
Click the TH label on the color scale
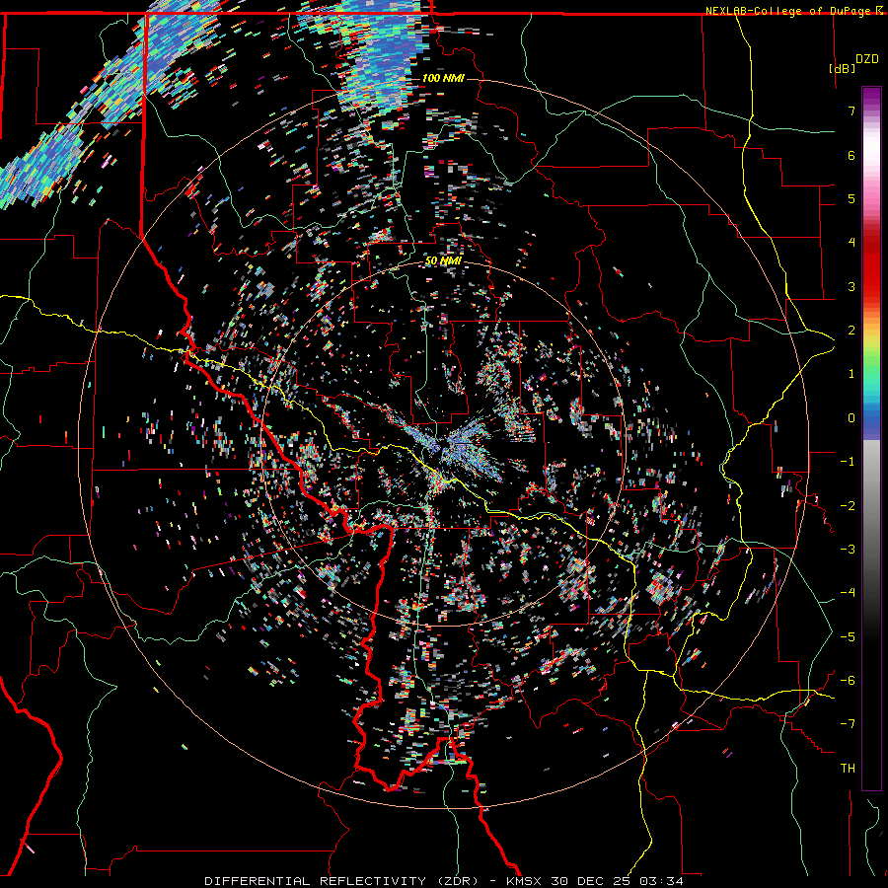848,769
